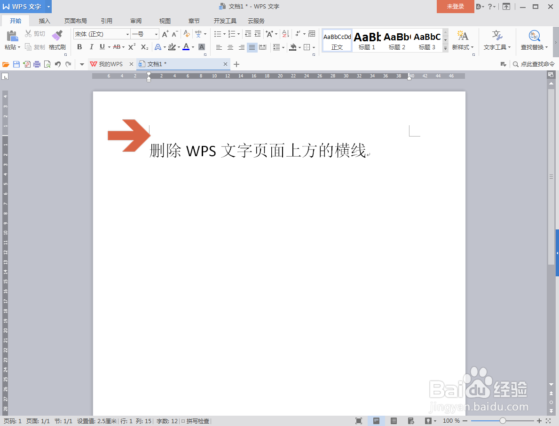The height and width of the screenshot is (426, 559).
Task: Center align the paragraph
Action: click(230, 47)
